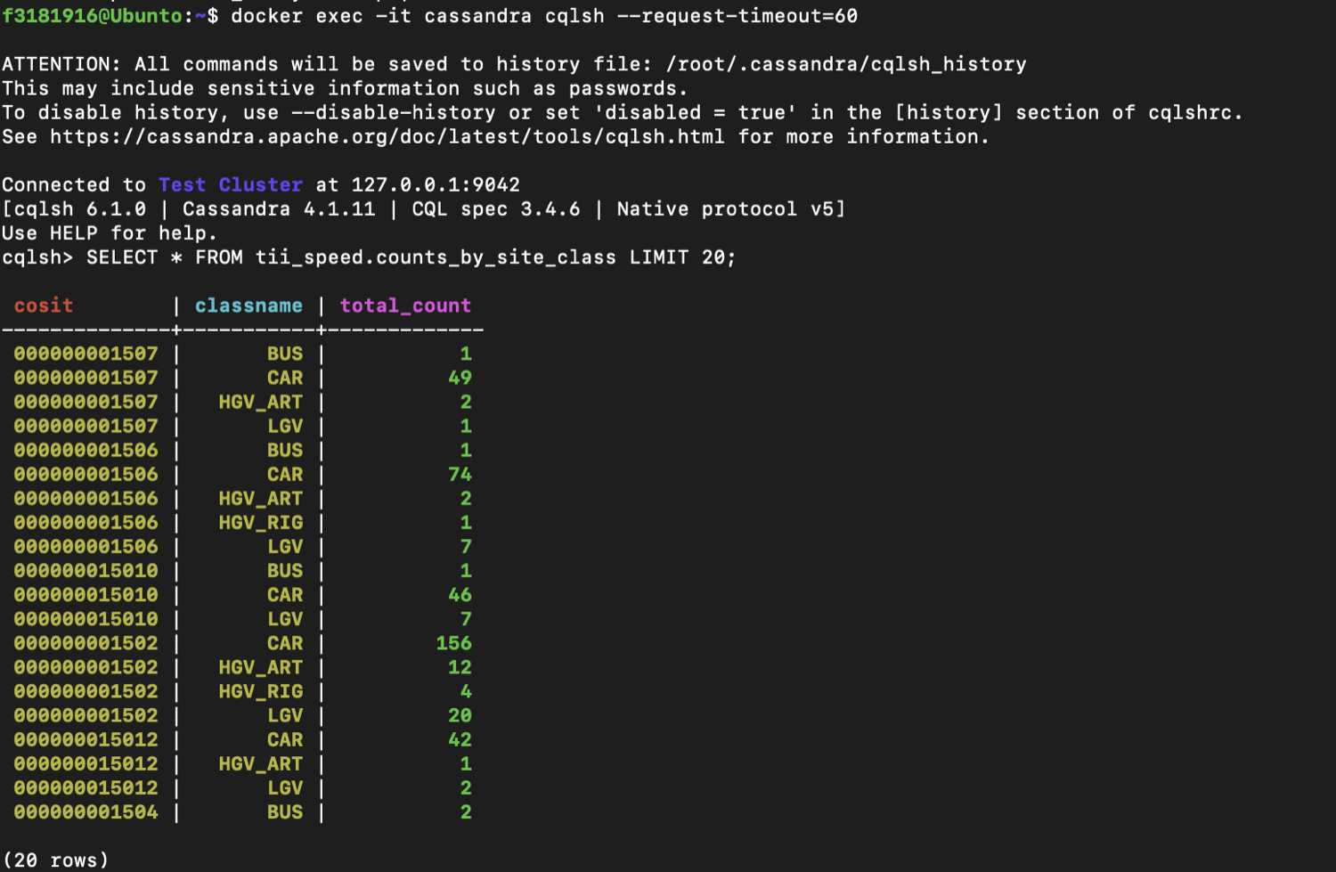1336x872 pixels.
Task: Click total_count value 156
Action: pyautogui.click(x=453, y=642)
